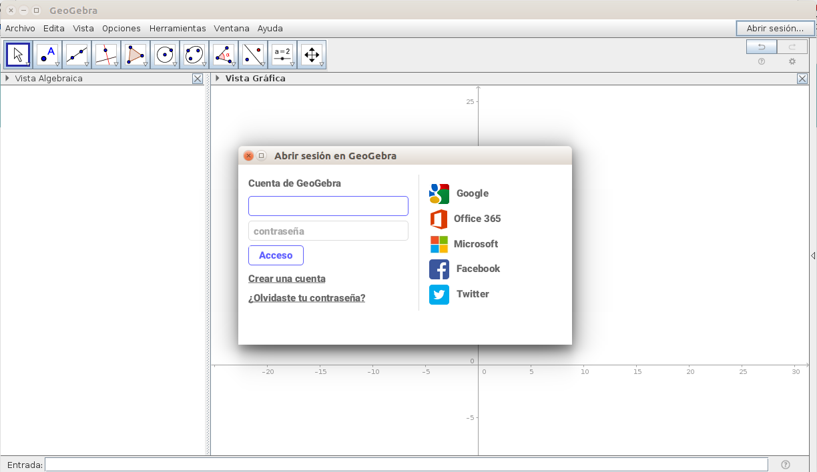Expand the Vista Gráfica style bar triangle
Screen dimensions: 817x472
coord(218,78)
